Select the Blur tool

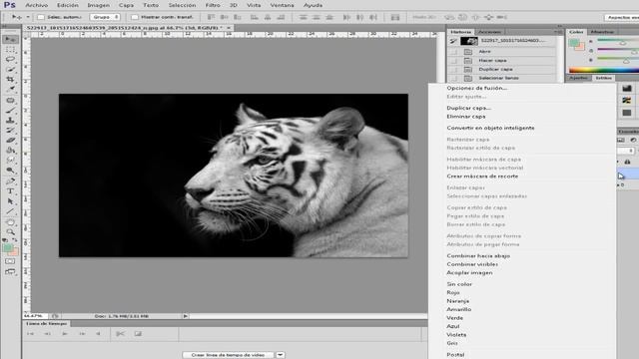[10, 160]
